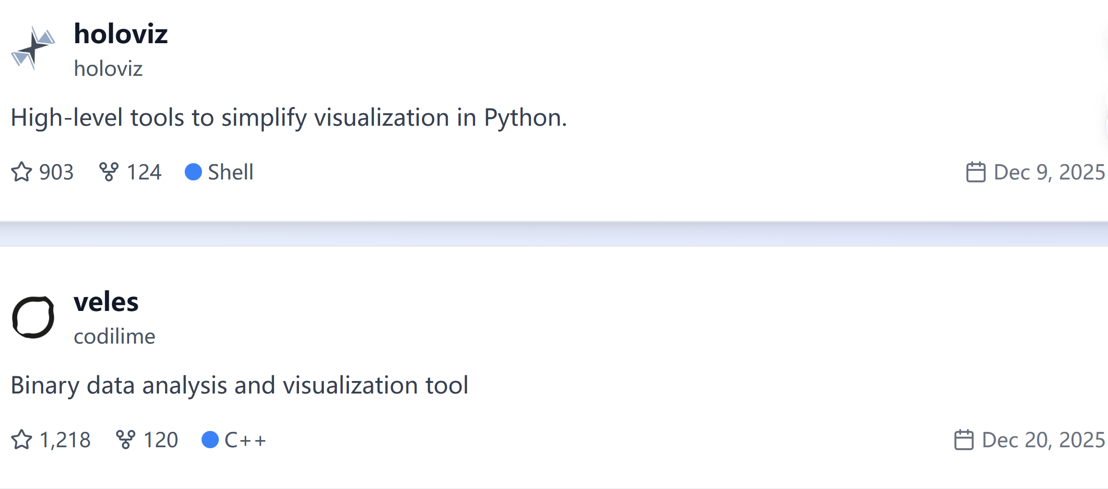
Task: Visit the codilime owner profile name
Action: (x=115, y=336)
